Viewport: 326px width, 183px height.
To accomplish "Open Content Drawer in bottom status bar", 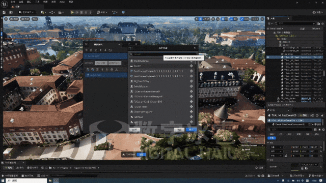I will [10, 176].
